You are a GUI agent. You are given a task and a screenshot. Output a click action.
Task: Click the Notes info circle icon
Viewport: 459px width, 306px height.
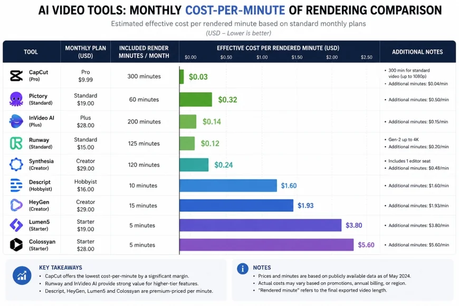pos(242,269)
